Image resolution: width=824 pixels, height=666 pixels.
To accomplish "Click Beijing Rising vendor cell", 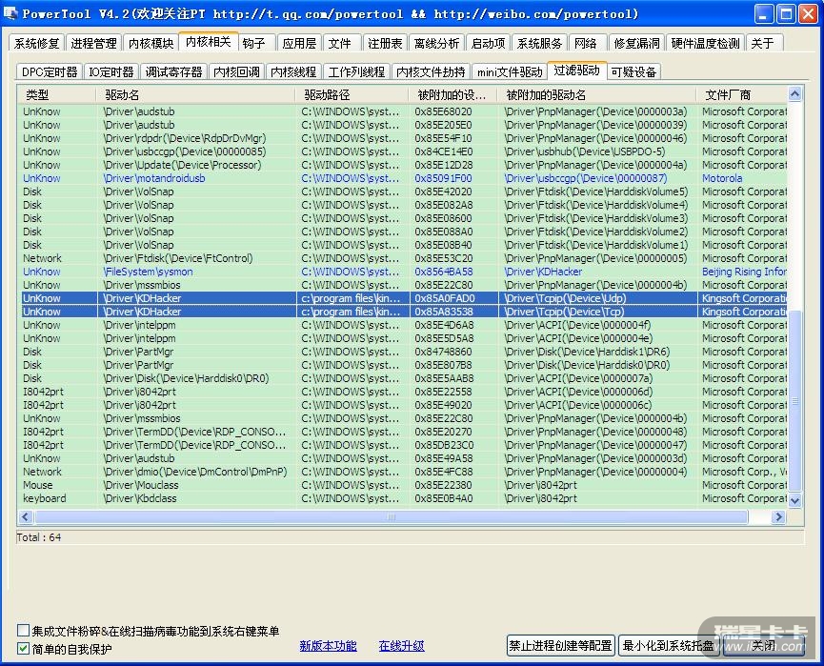I will [744, 272].
